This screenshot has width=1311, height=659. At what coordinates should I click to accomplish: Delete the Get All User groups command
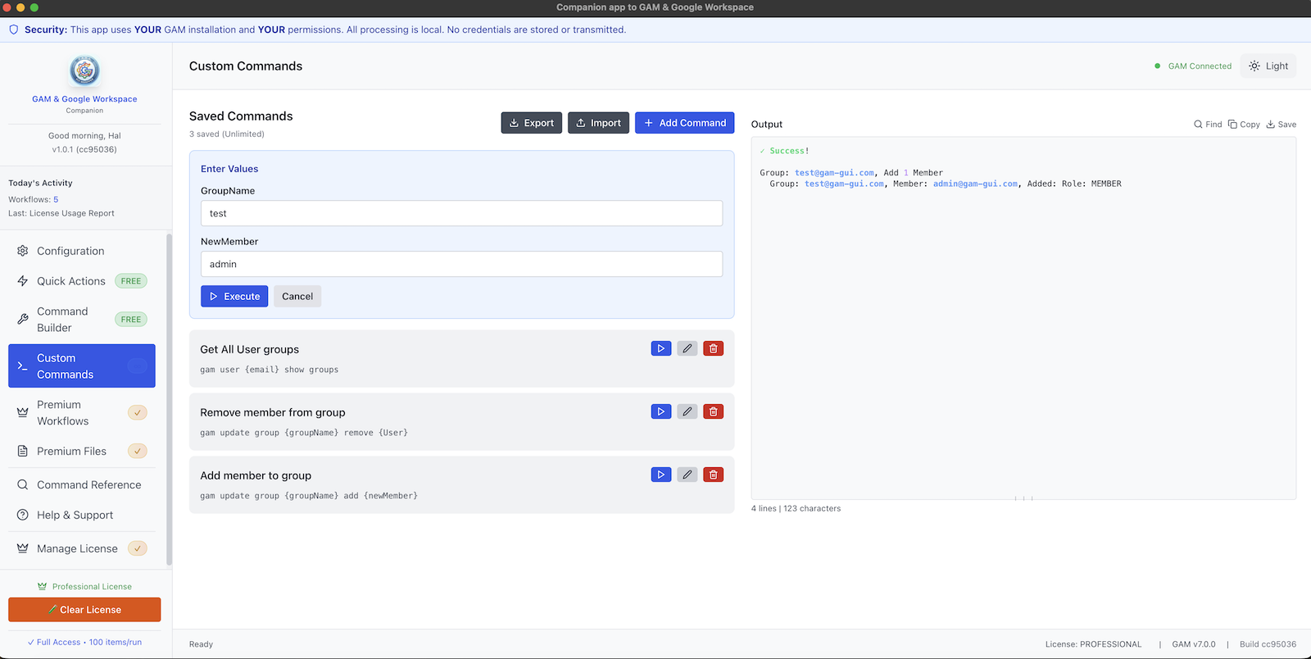714,348
